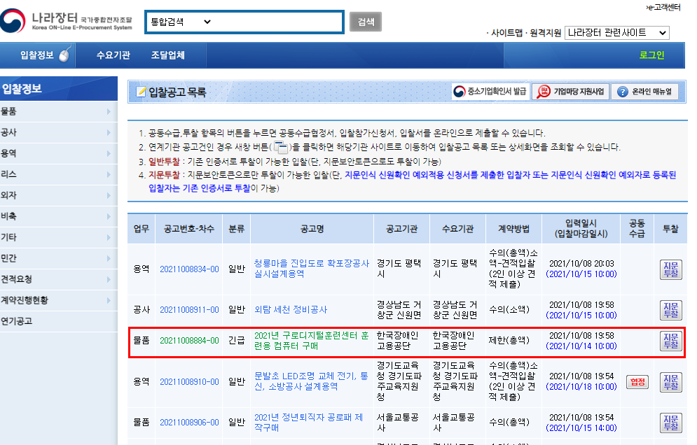
Task: Click the 로그인 link
Action: coord(651,55)
